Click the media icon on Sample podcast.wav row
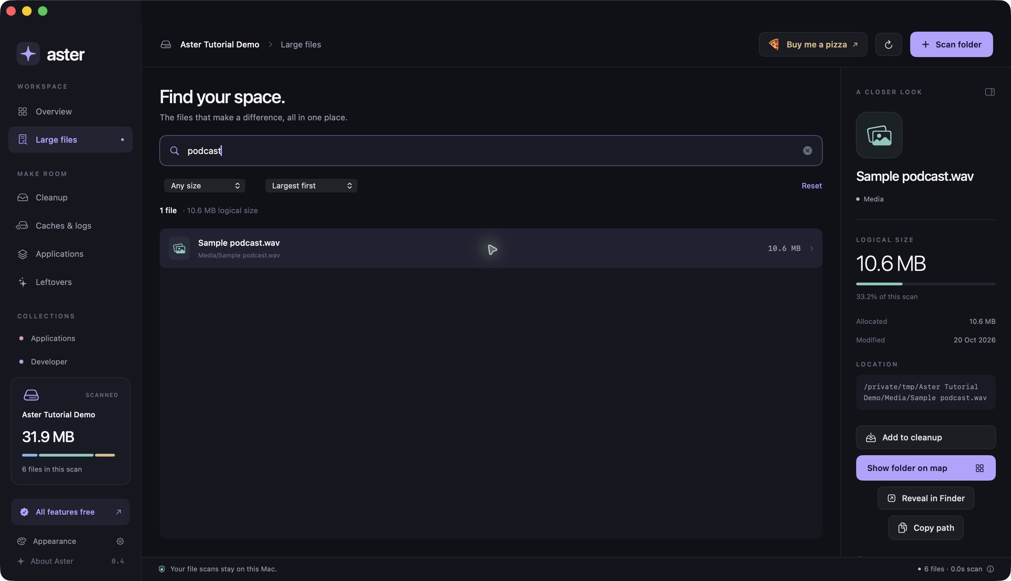 pos(179,248)
